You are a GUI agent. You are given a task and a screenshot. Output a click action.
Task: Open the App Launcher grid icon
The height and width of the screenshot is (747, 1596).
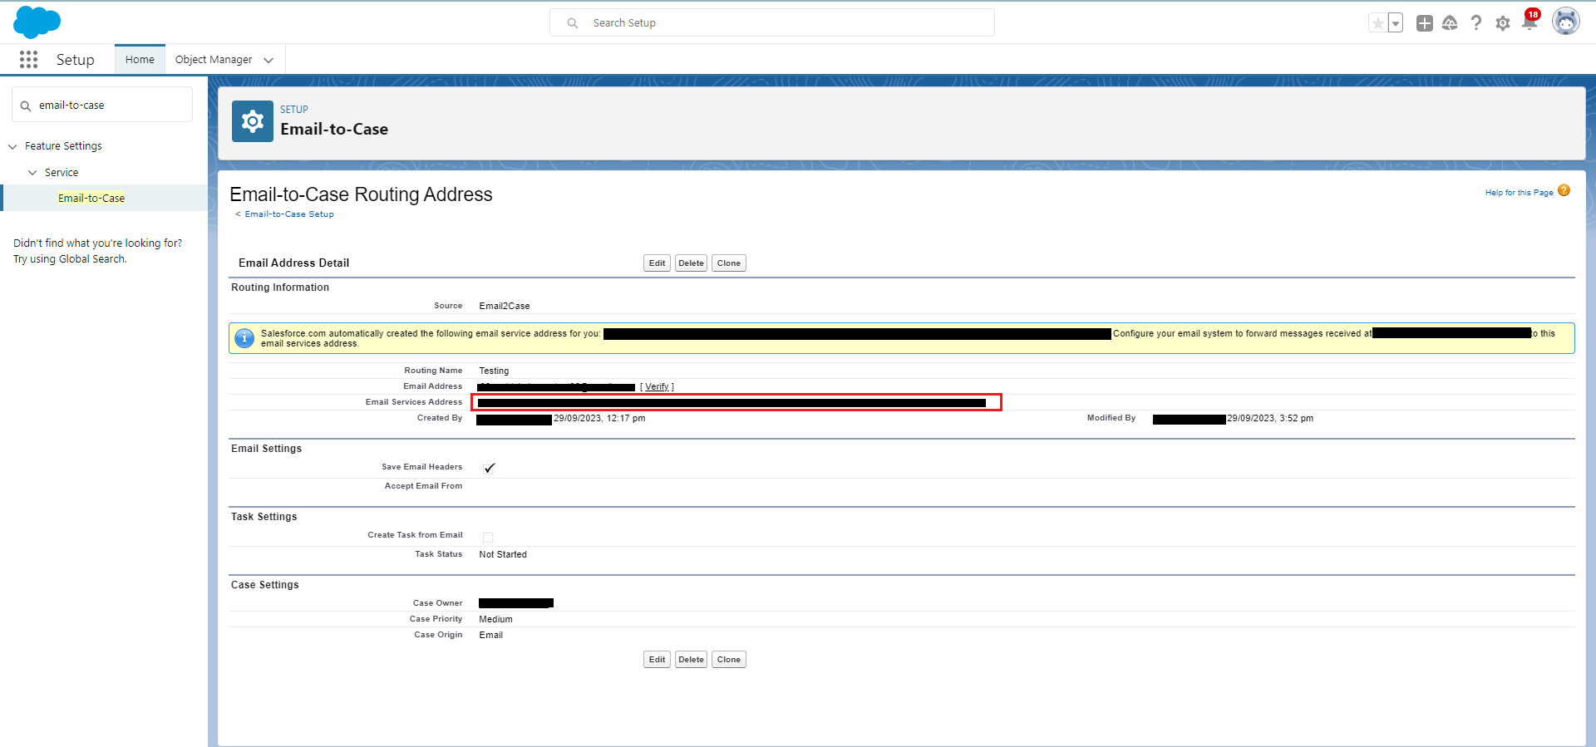28,60
